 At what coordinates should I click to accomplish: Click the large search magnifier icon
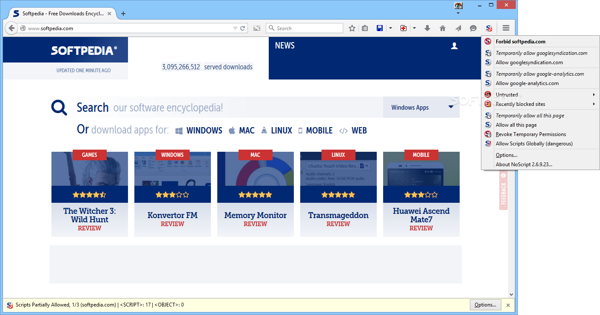click(59, 108)
